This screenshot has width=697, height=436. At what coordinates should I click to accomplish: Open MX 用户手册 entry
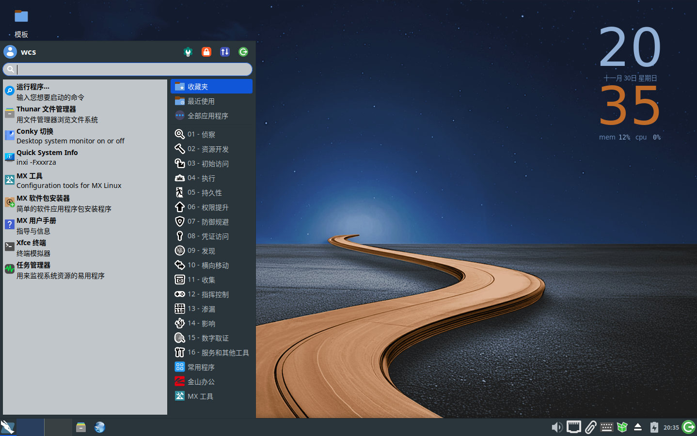pos(85,225)
